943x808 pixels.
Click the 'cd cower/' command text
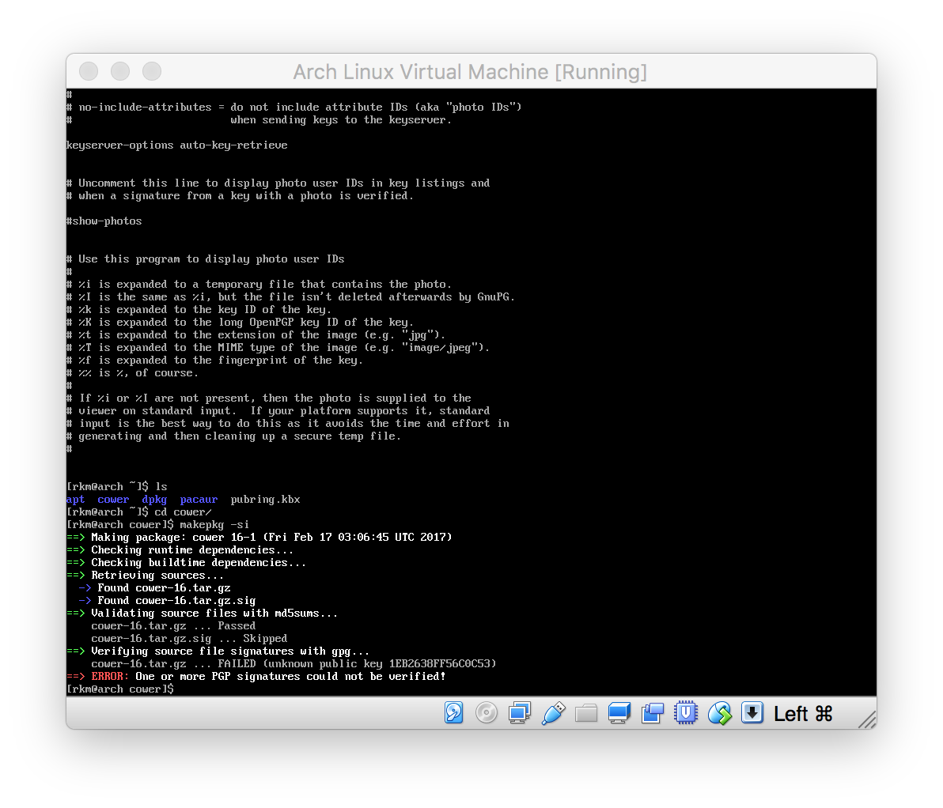(x=183, y=512)
